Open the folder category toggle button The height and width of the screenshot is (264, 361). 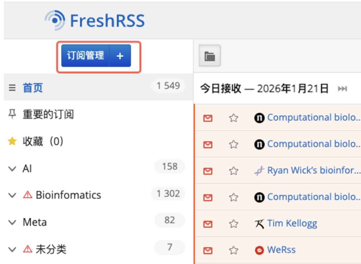210,56
